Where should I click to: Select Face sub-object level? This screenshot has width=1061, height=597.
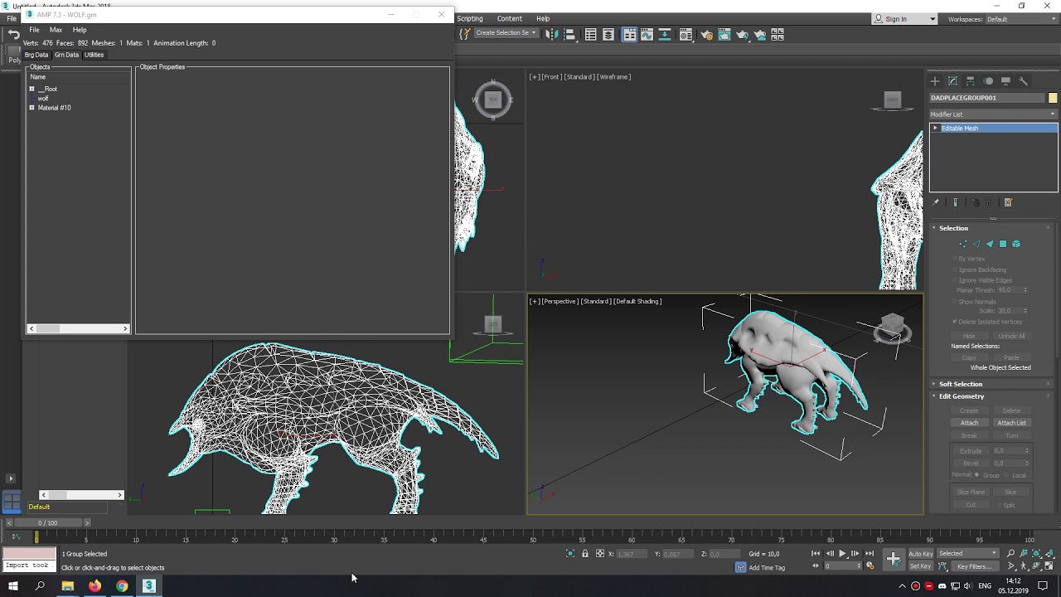pyautogui.click(x=990, y=244)
